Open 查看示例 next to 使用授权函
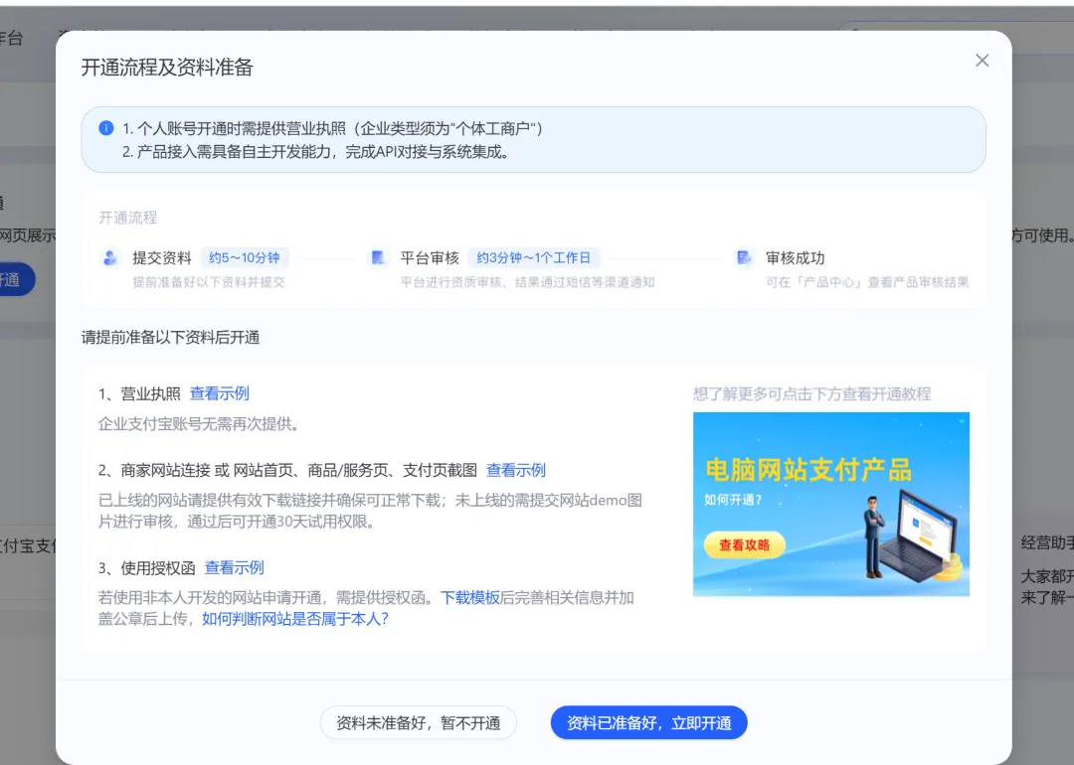1074x765 pixels. 235,568
